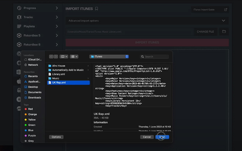The image size is (242, 151).
Task: Select the Red tag
Action: click(x=29, y=109)
